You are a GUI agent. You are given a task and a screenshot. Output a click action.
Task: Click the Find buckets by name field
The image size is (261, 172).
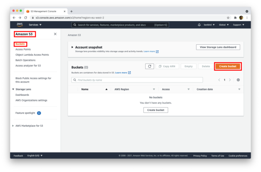tap(137, 80)
